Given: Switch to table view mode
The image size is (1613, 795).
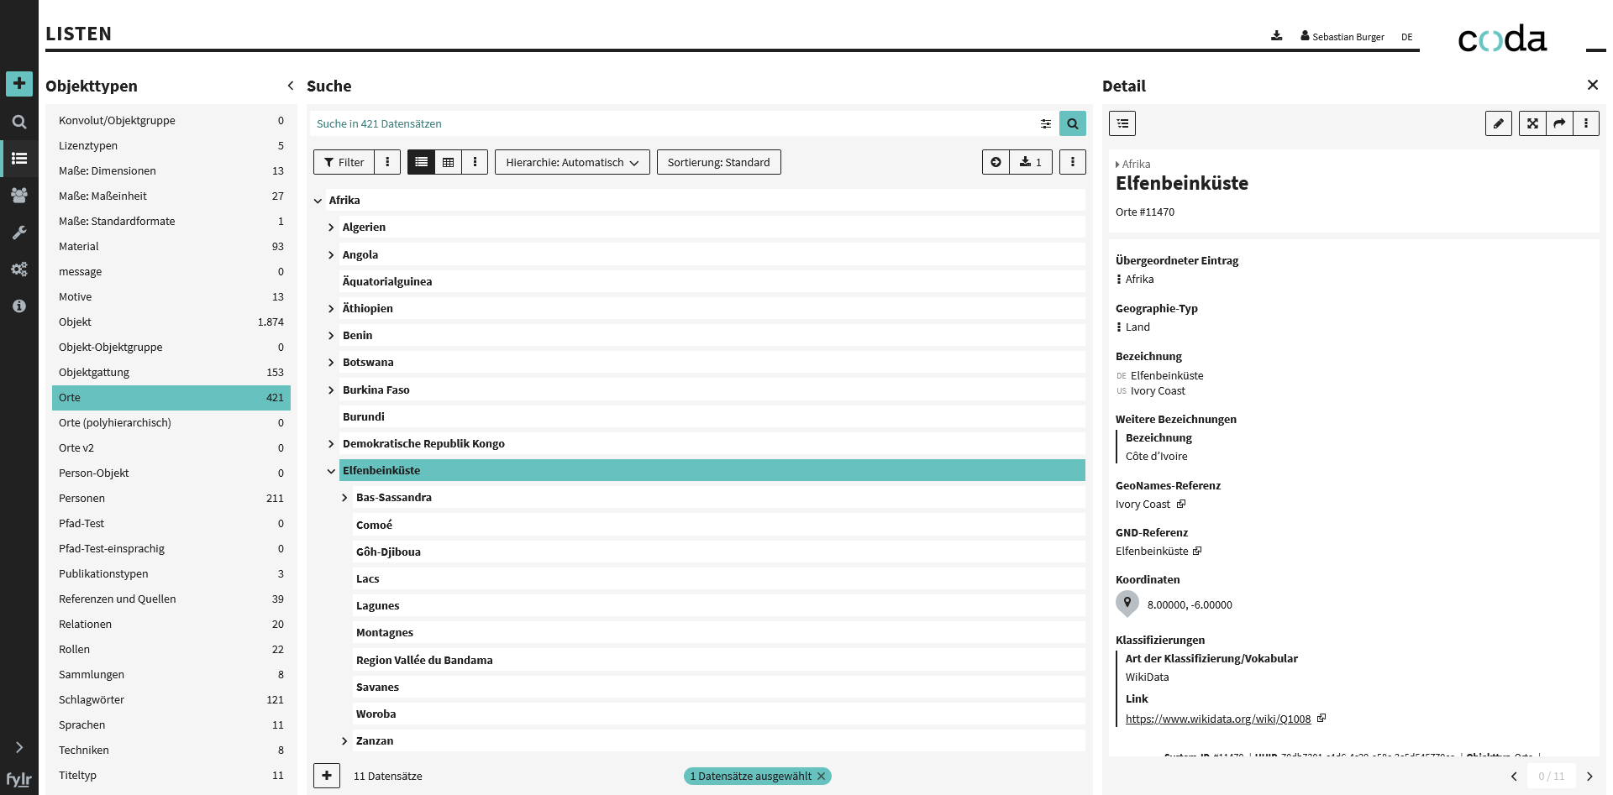Looking at the screenshot, I should (x=448, y=162).
